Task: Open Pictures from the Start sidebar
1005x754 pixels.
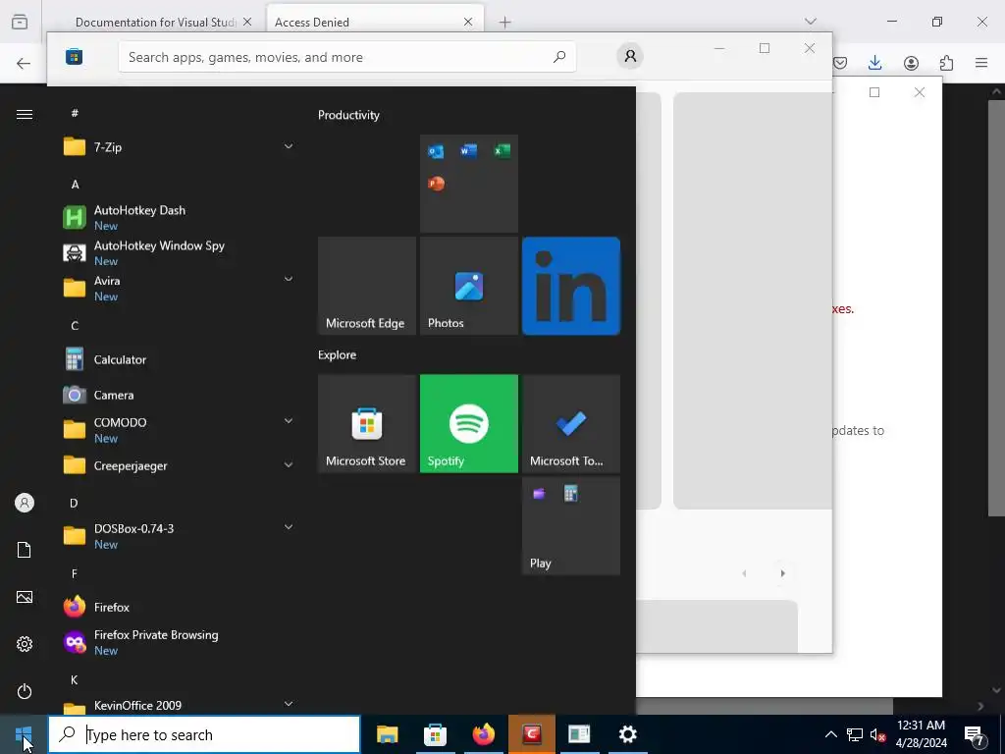Action: 25,597
